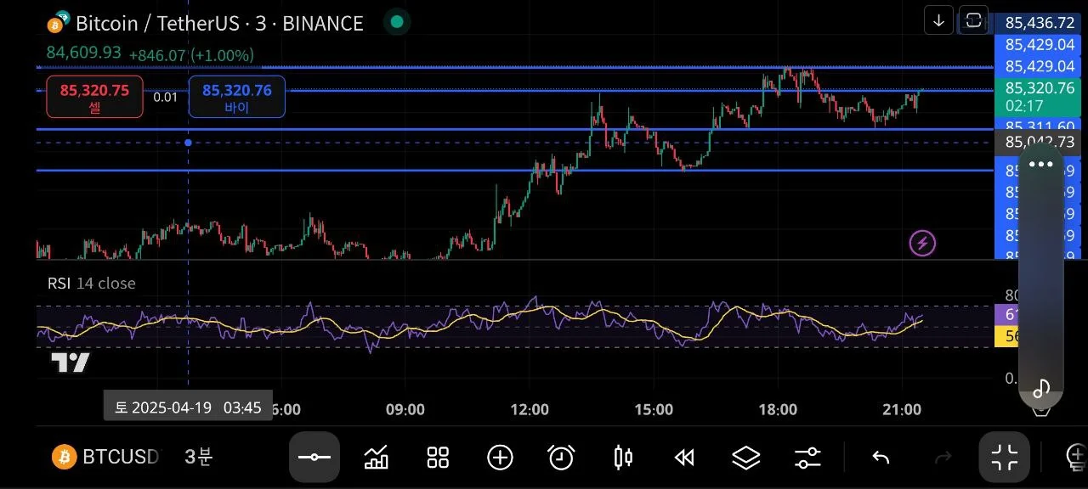Viewport: 1088px width, 489px height.
Task: Open the layout grid icon
Action: point(438,458)
